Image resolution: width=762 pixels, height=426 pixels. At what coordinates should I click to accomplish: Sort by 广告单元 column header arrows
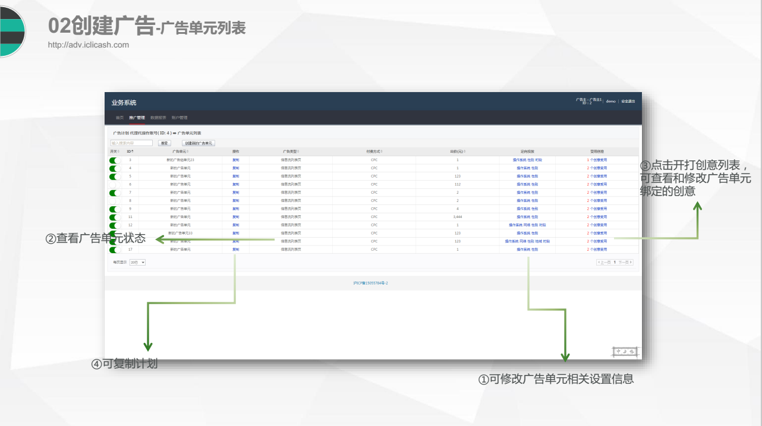point(188,152)
